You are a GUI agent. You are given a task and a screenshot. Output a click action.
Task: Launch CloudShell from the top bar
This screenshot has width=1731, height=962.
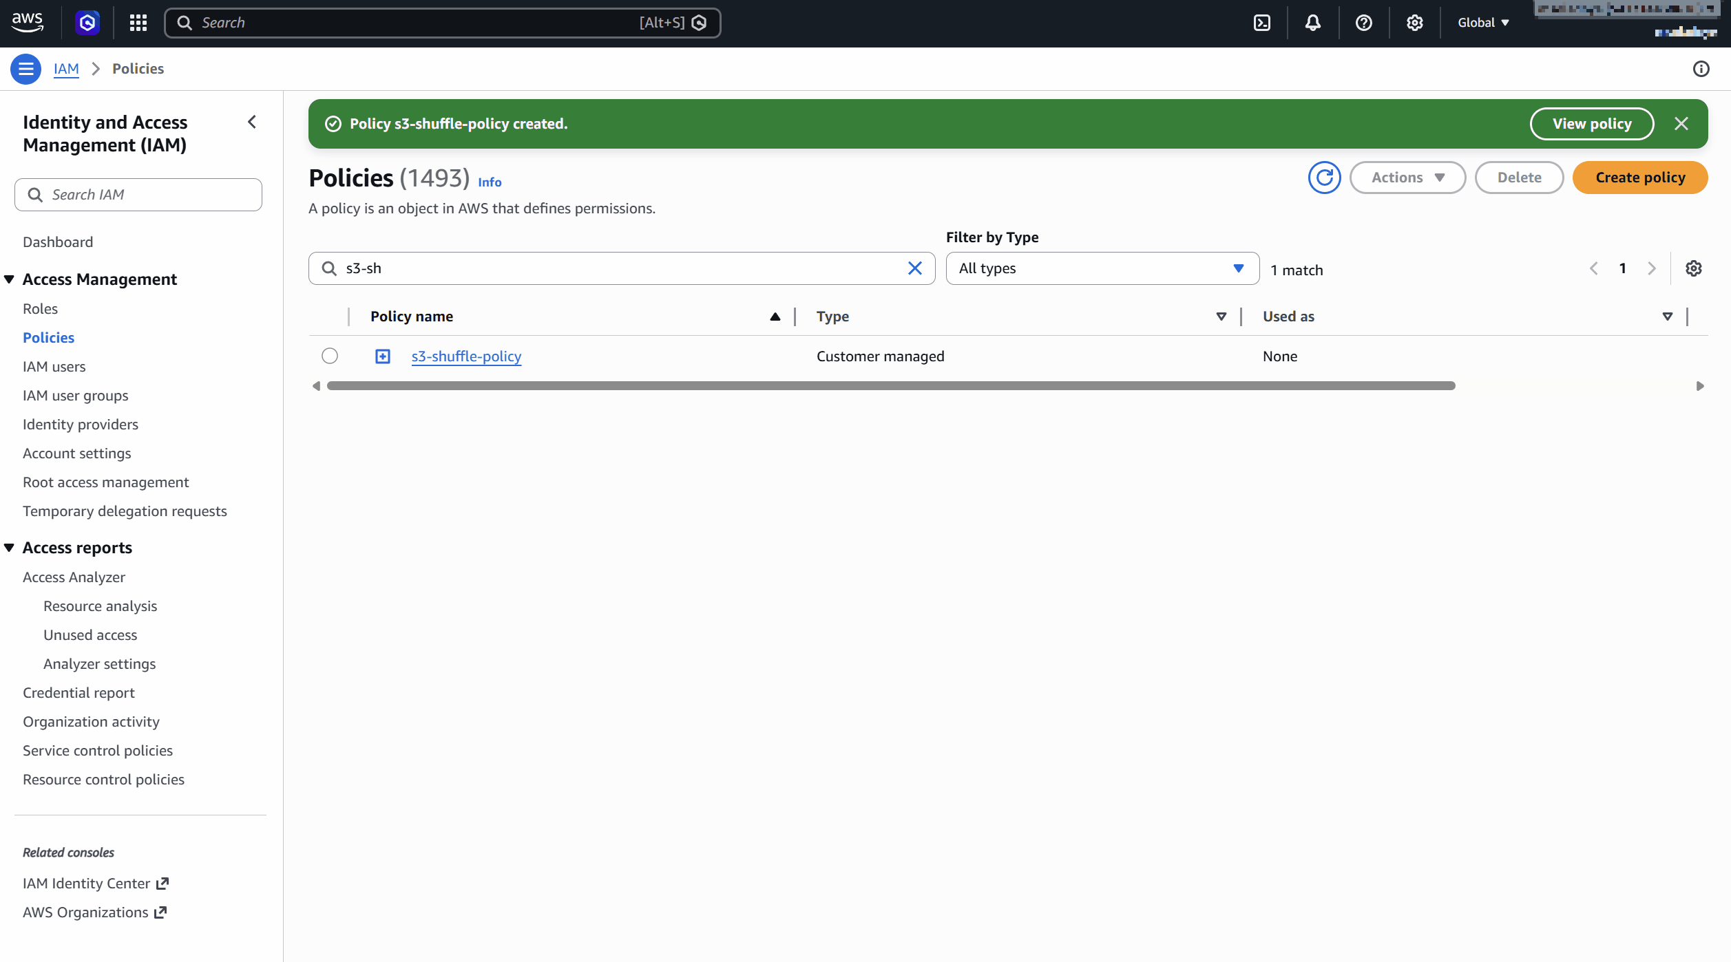(1262, 23)
